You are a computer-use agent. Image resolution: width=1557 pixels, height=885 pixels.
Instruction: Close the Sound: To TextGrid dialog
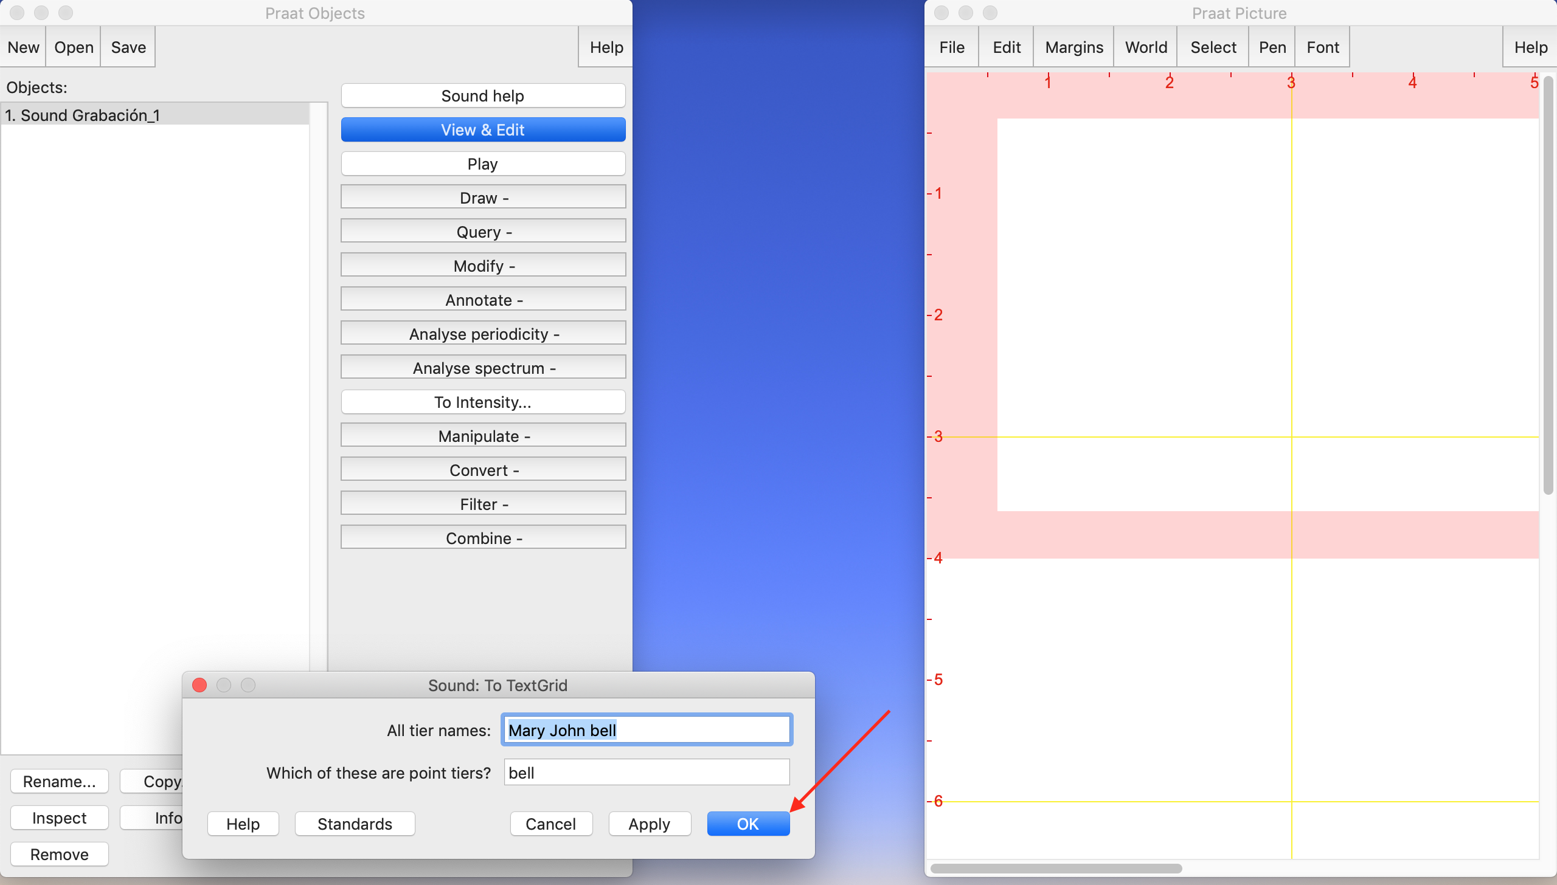click(x=199, y=685)
